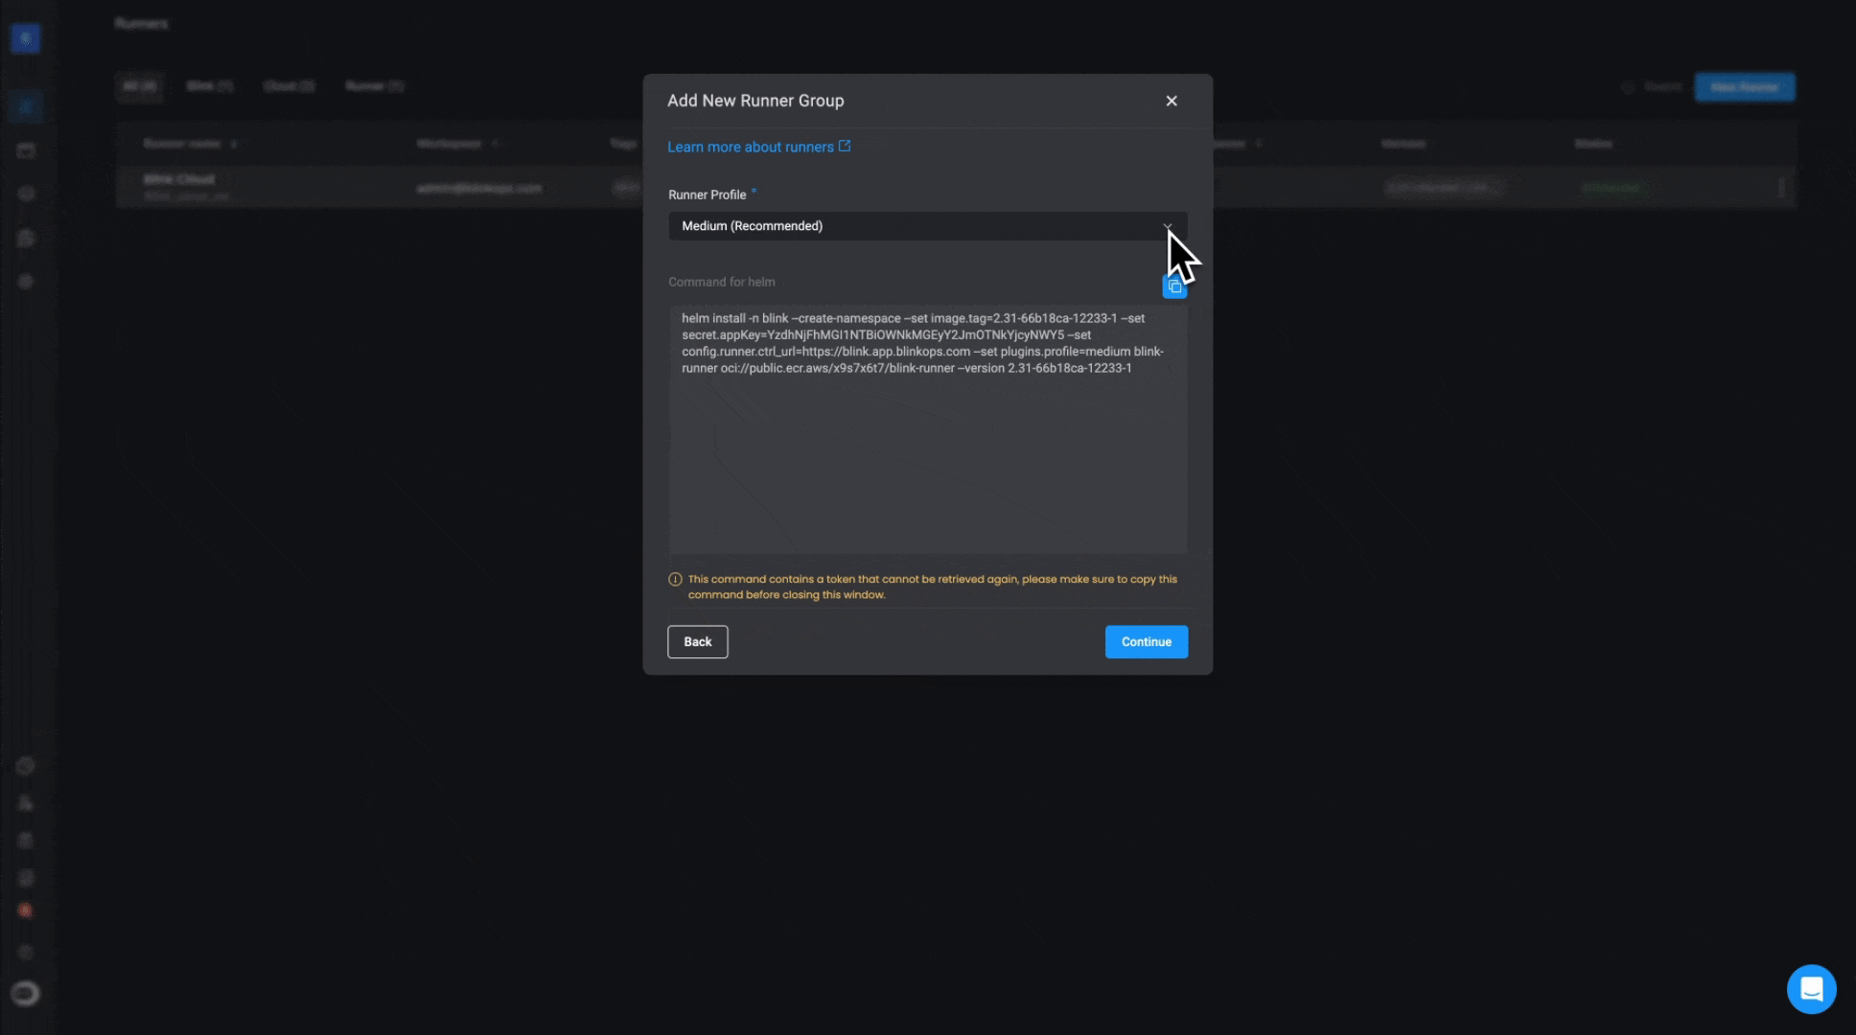
Task: Copy the helm command with copy icon
Action: tap(1174, 287)
